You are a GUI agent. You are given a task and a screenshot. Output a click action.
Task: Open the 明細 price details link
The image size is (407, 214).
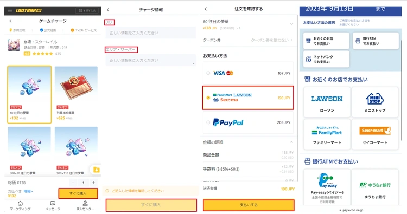point(28,191)
